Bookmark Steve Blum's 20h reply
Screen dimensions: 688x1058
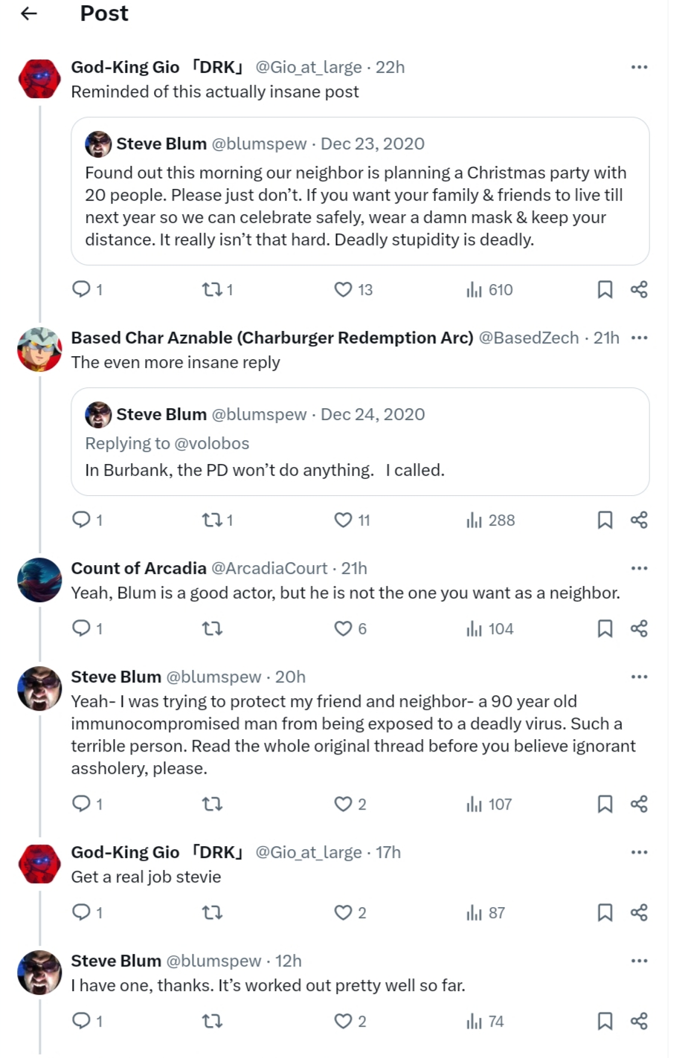point(605,804)
